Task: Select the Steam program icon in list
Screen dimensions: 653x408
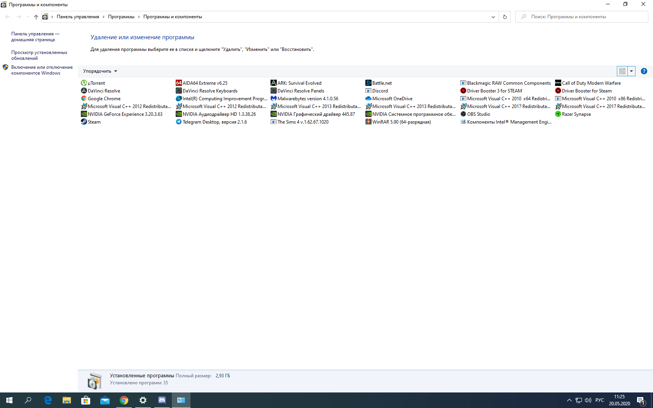Action: (x=84, y=122)
